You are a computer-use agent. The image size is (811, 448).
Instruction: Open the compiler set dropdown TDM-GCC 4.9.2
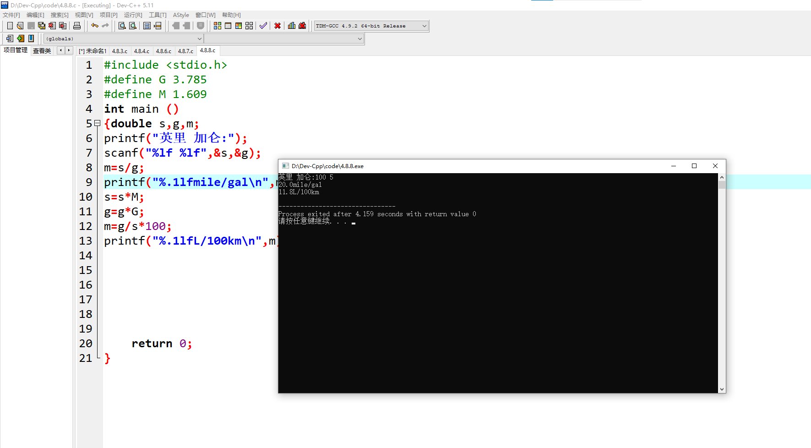point(371,26)
